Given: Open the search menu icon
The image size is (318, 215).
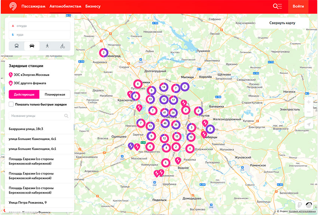Looking at the screenshot, I should pos(277,6).
